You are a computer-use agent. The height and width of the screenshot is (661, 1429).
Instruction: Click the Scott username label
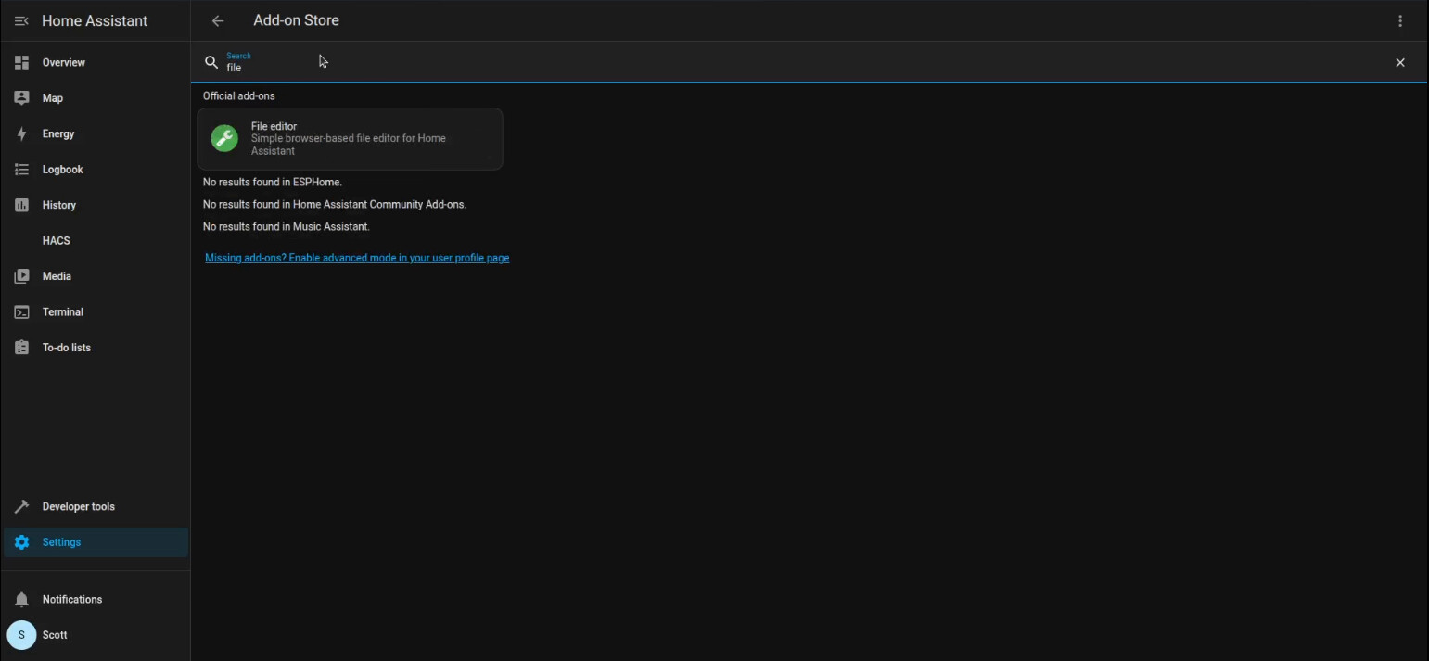[55, 635]
